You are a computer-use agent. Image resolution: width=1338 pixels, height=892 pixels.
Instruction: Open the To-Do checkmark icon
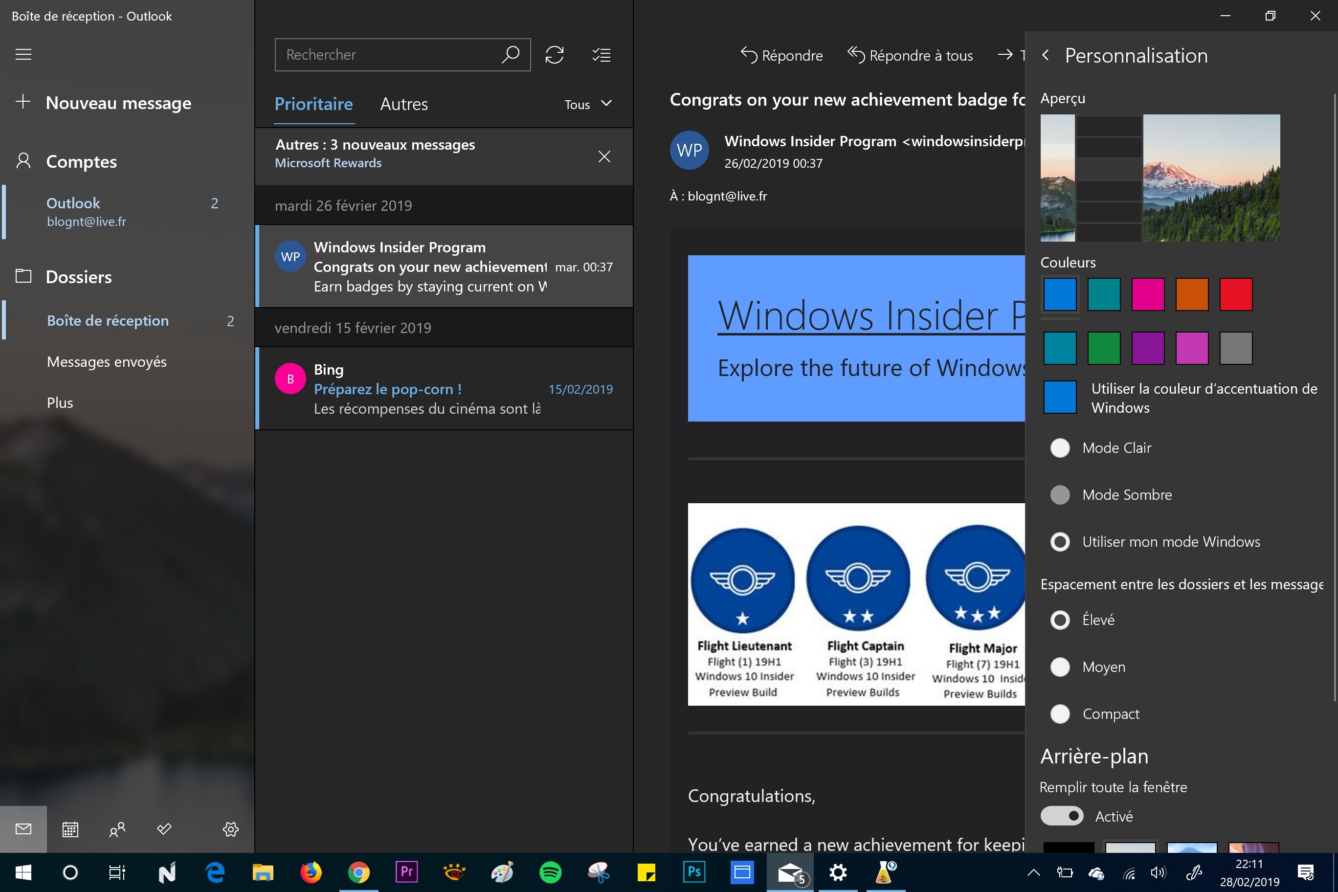tap(164, 829)
